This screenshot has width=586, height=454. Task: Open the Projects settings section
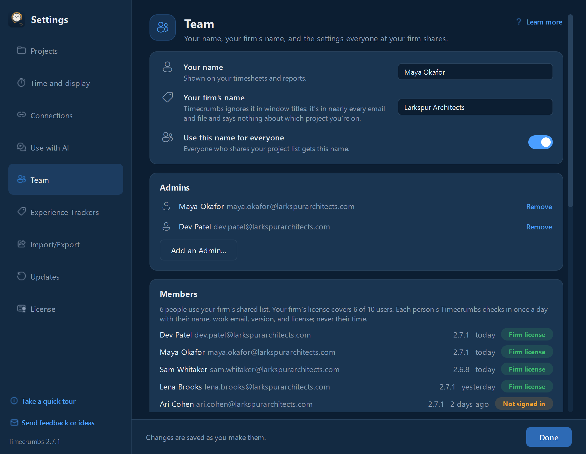pyautogui.click(x=66, y=51)
